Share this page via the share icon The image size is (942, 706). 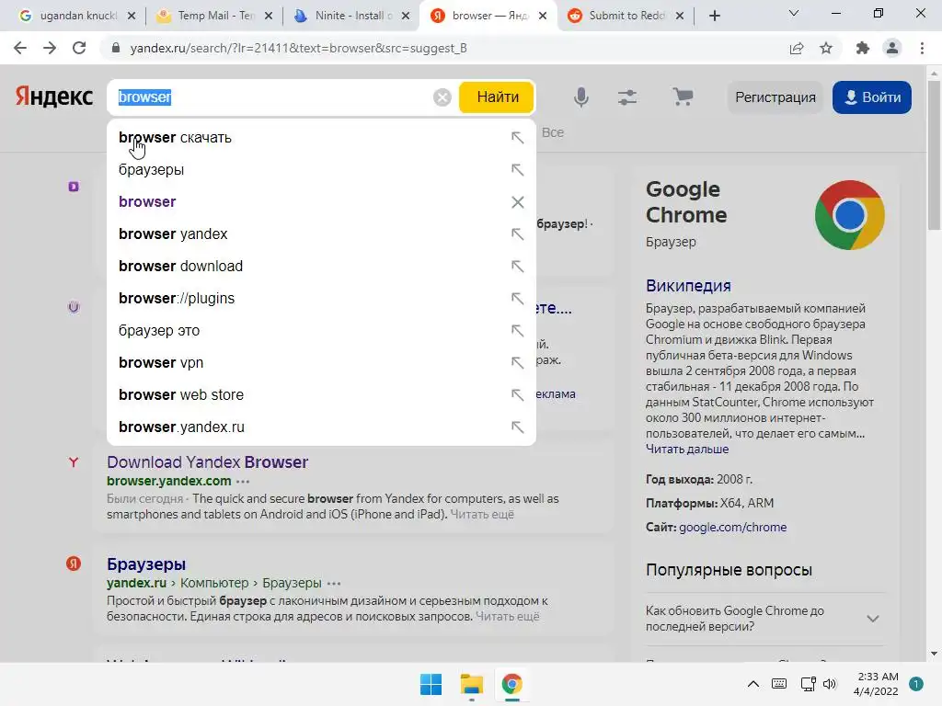coord(797,48)
